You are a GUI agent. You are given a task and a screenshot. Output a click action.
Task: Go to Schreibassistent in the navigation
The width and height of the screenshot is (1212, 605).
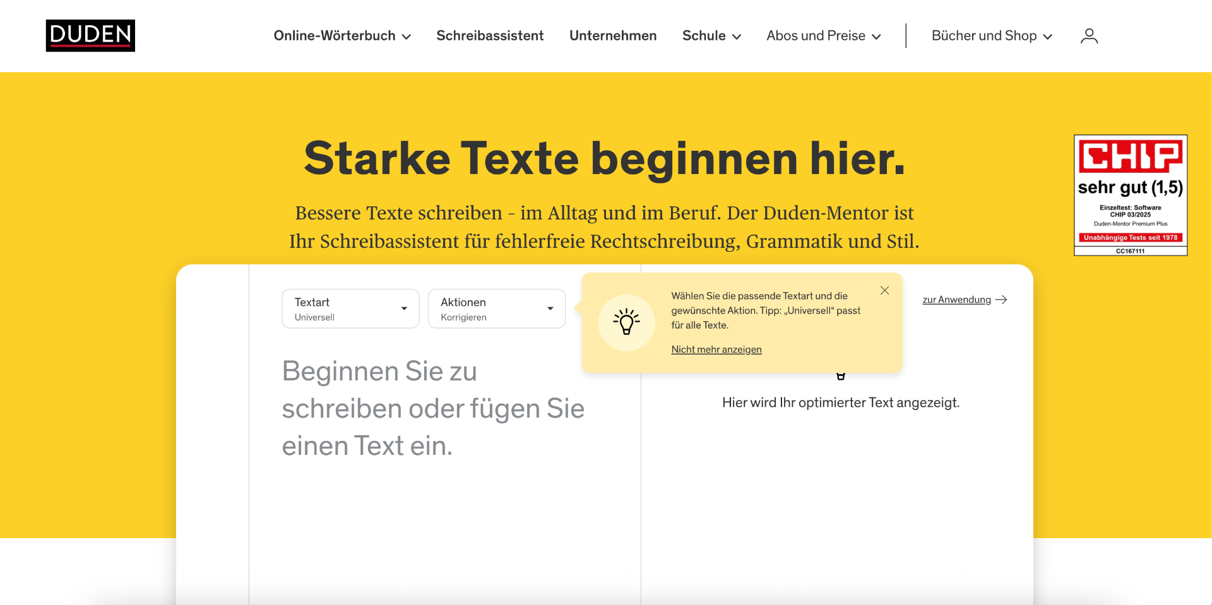click(x=490, y=36)
